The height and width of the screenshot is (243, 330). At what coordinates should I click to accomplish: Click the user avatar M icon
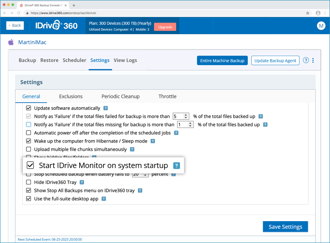tap(321, 26)
